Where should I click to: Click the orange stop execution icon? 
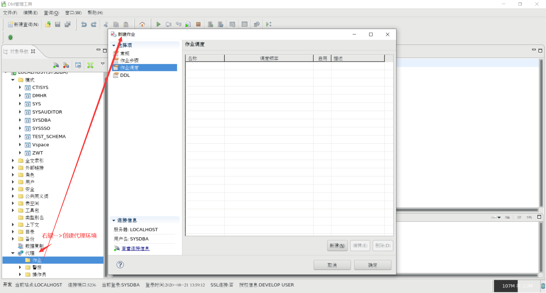[x=198, y=24]
